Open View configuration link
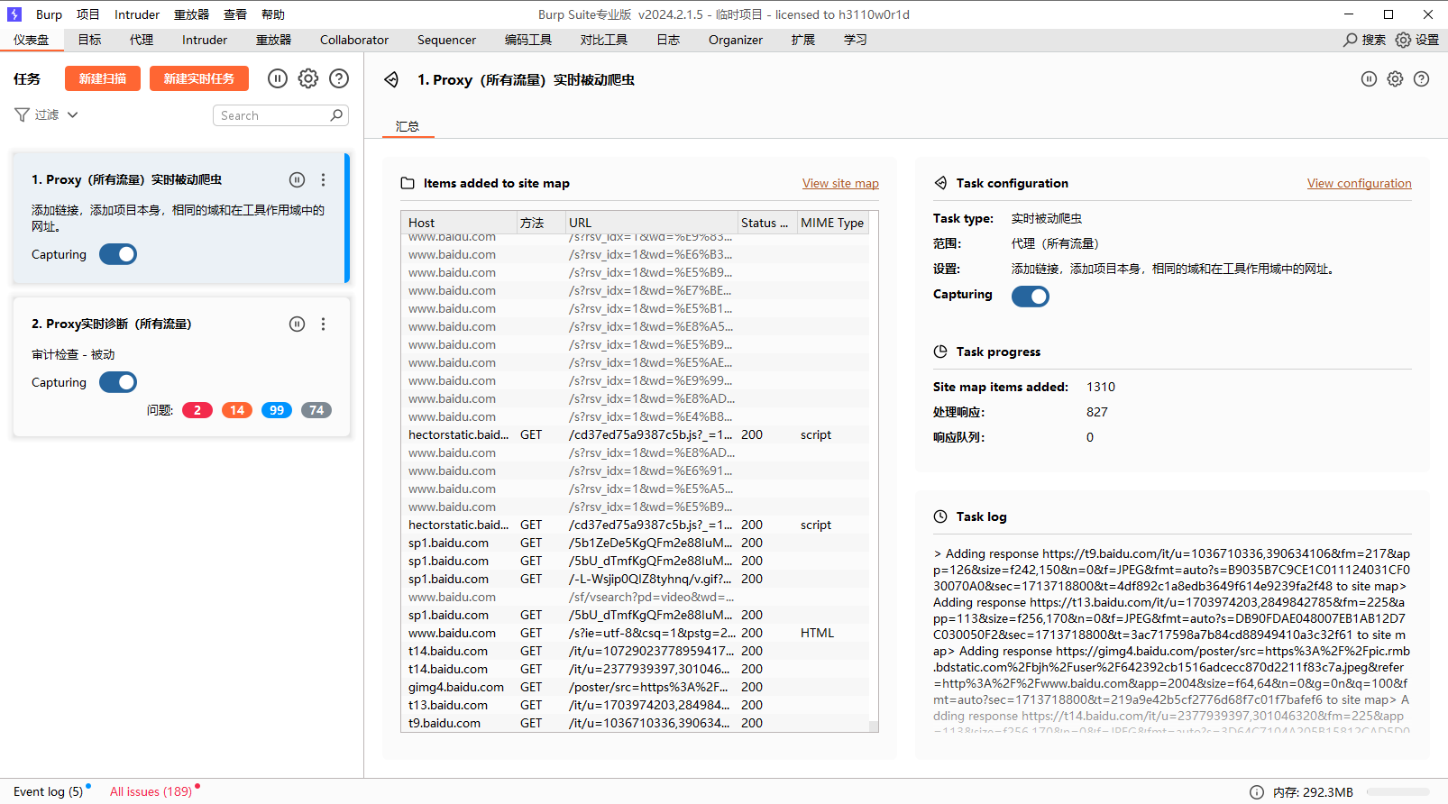The height and width of the screenshot is (804, 1448). click(x=1360, y=183)
